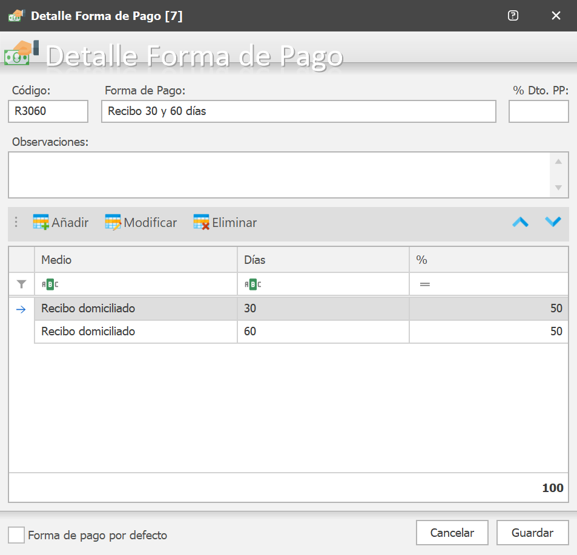The height and width of the screenshot is (555, 577).
Task: Click the funnel filter icon in grid
Action: (x=21, y=284)
